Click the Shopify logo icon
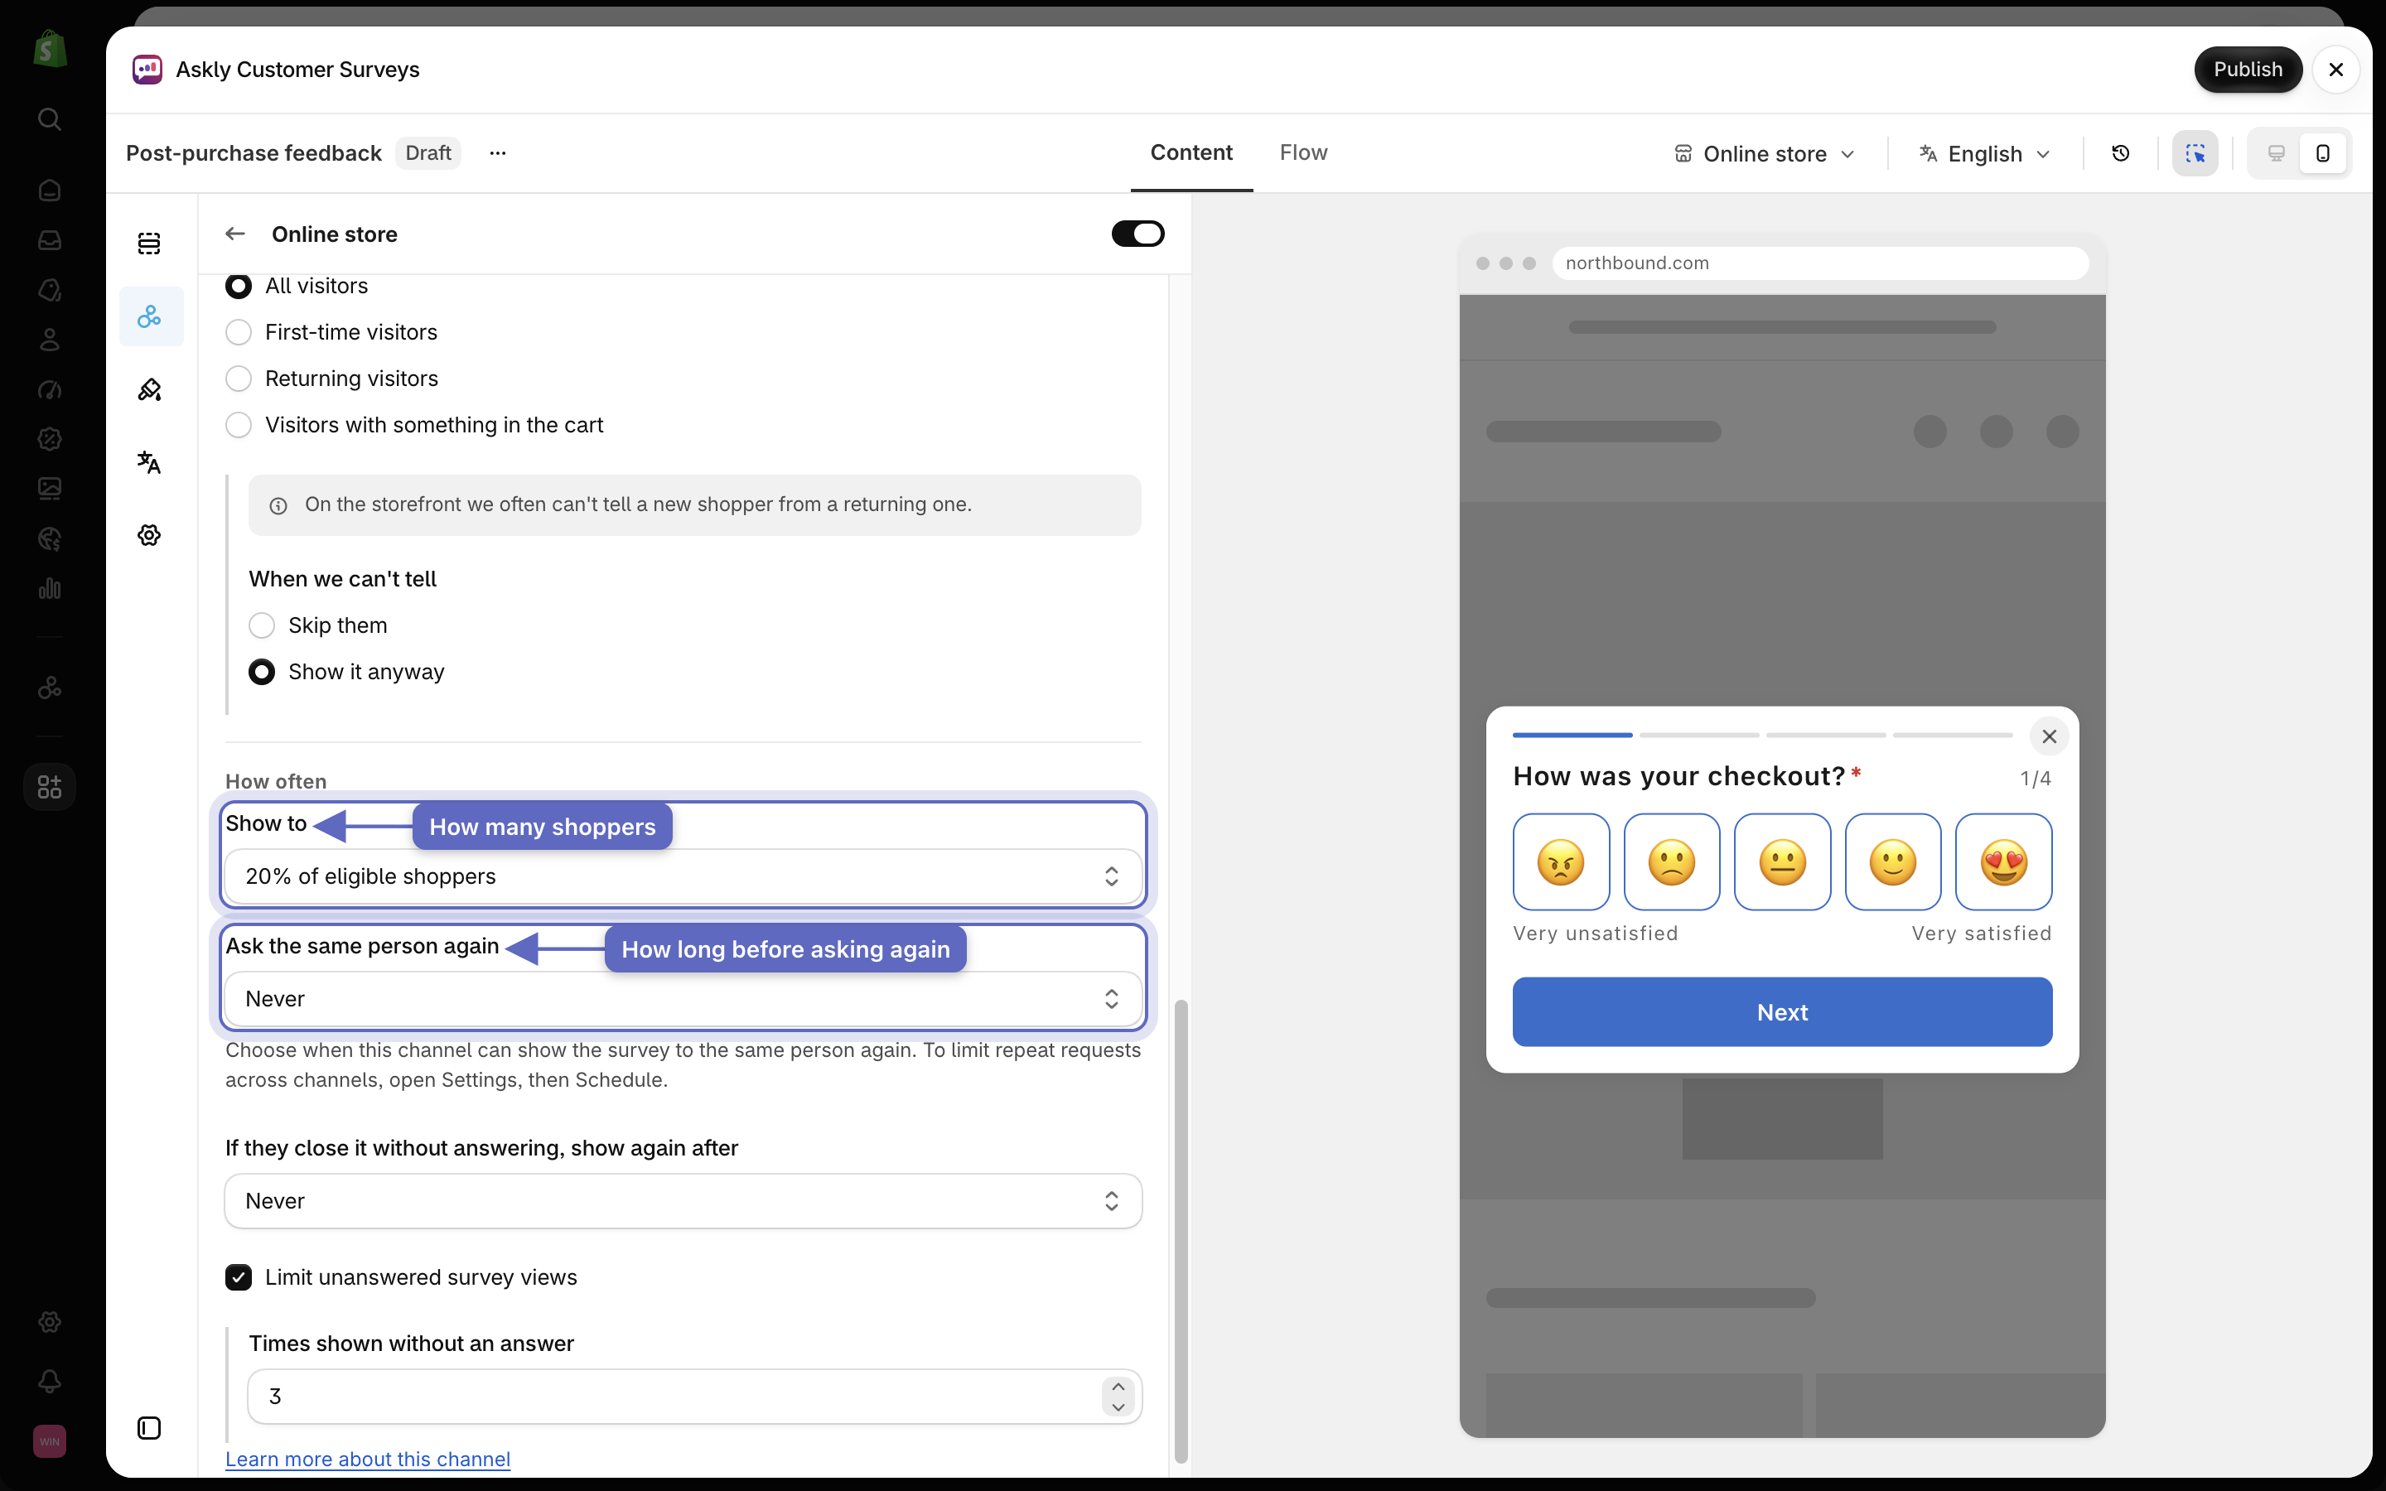The image size is (2386, 1491). [50, 50]
